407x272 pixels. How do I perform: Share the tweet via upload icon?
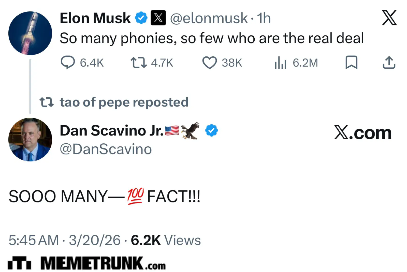389,63
